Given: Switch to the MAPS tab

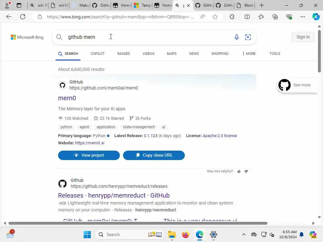Looking at the screenshot, I should 172,54.
